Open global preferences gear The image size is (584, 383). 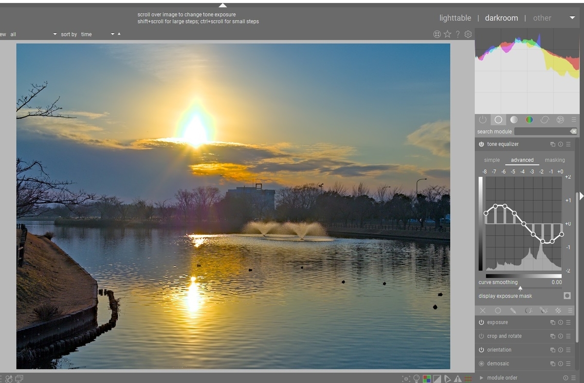[468, 34]
